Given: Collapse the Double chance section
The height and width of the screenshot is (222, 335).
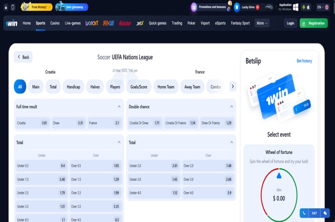Looking at the screenshot, I should [x=232, y=107].
